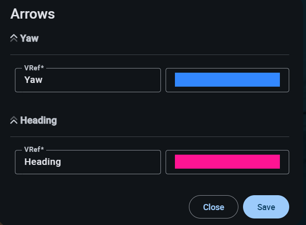Click the divider line under Yaw header
Viewport: 306px width, 225px height.
pyautogui.click(x=149, y=55)
